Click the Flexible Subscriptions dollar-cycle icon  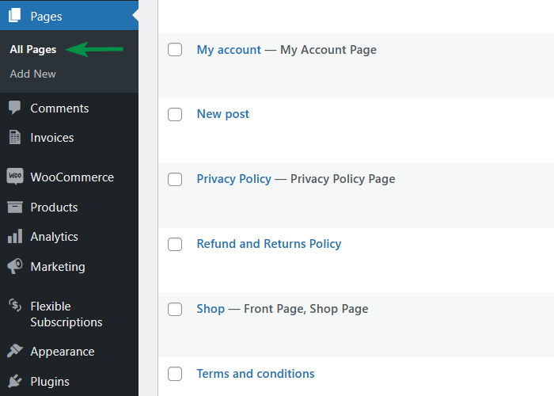coord(15,306)
